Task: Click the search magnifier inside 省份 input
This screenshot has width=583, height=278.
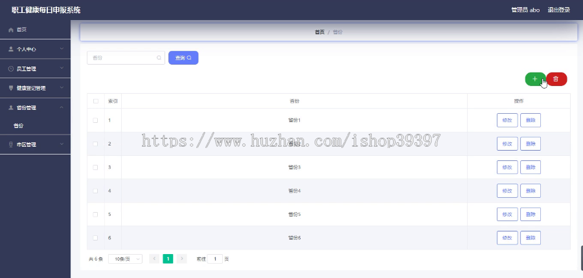Action: tap(159, 58)
